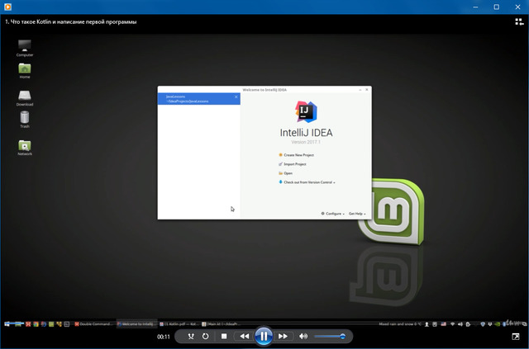529x349 pixels.
Task: Open the Configure dropdown
Action: [x=333, y=214]
